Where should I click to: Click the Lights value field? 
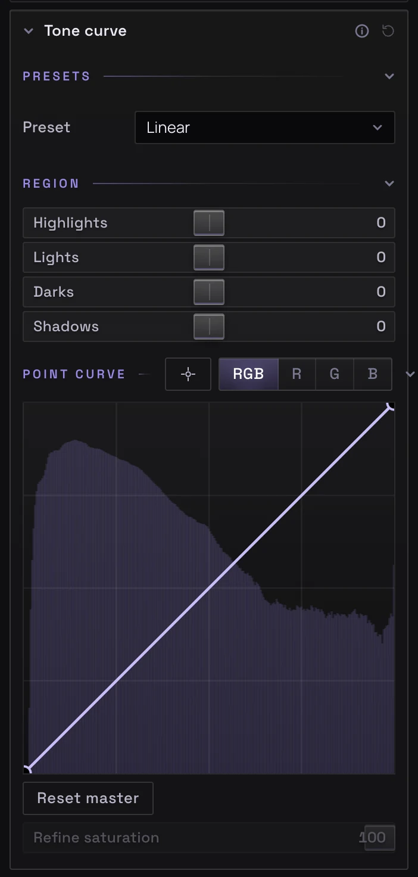pyautogui.click(x=381, y=257)
